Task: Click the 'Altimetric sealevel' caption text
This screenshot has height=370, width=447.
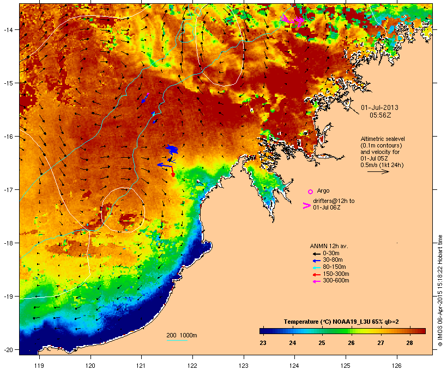Action: (x=383, y=139)
